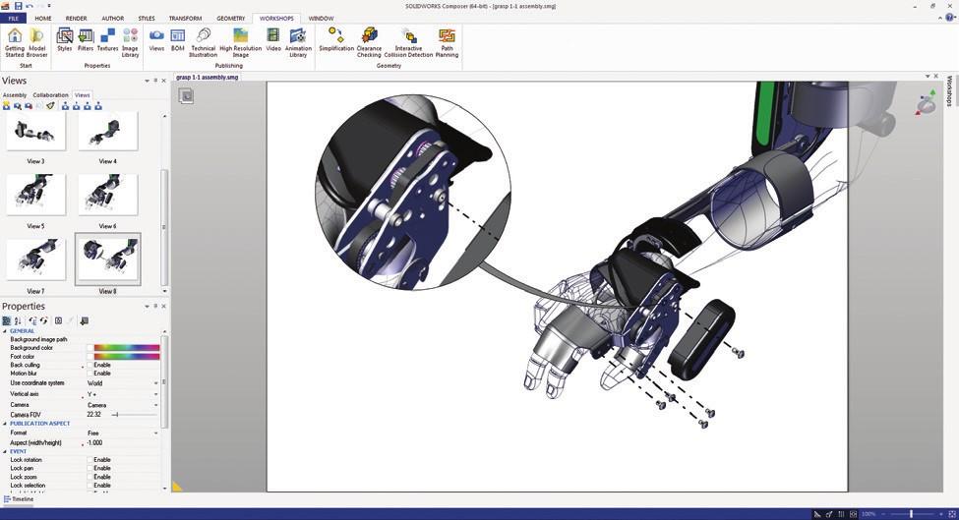Open the Assembly tab in the left panel
This screenshot has height=520, width=959.
coord(15,95)
